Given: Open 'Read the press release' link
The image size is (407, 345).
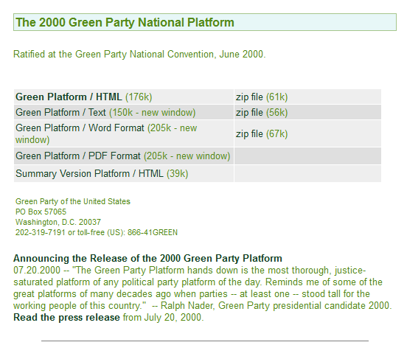Looking at the screenshot, I should [x=66, y=317].
